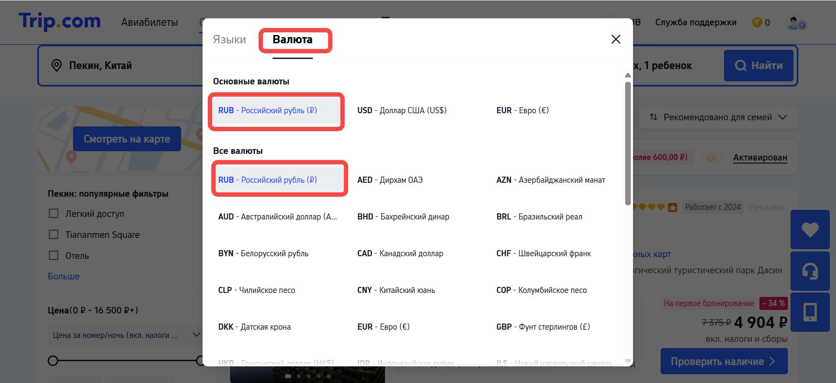Close the currency selection dialog
Viewport: 836px width, 383px height.
coord(616,39)
